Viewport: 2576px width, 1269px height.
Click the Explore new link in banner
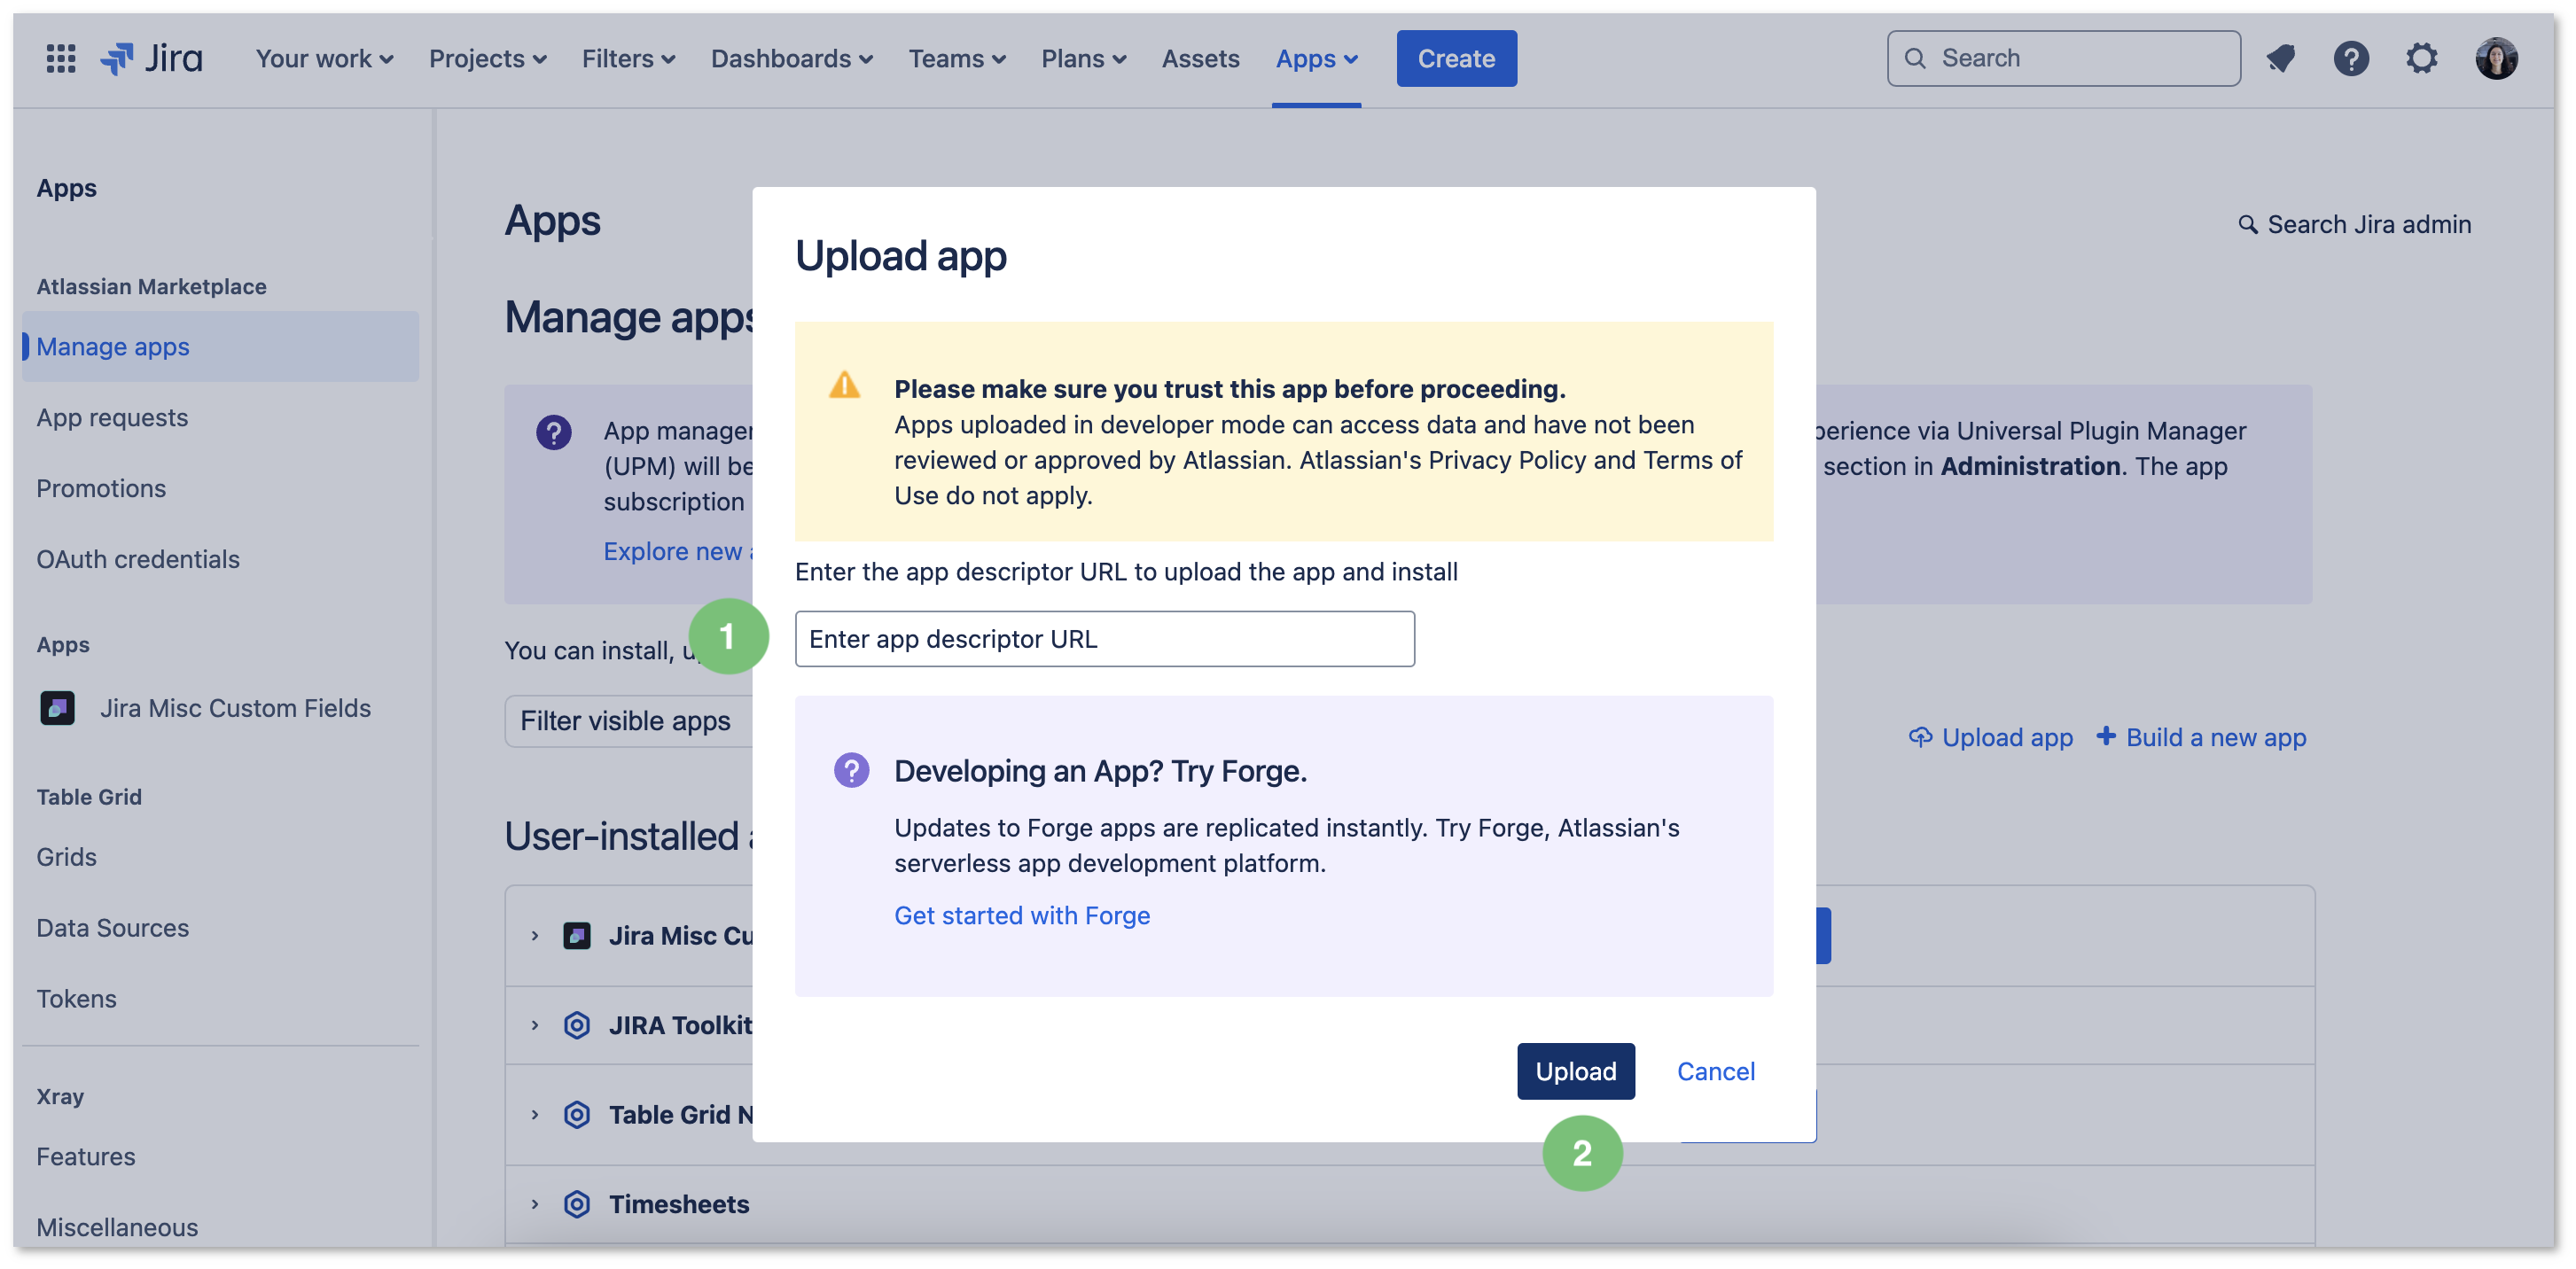click(x=678, y=551)
